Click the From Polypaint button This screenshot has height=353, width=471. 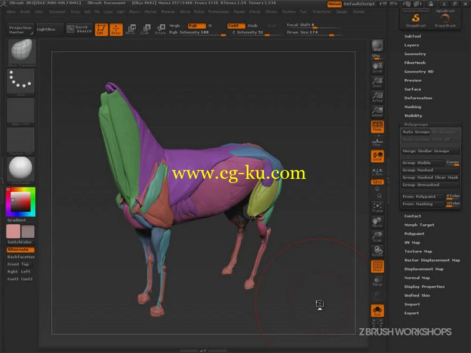423,197
